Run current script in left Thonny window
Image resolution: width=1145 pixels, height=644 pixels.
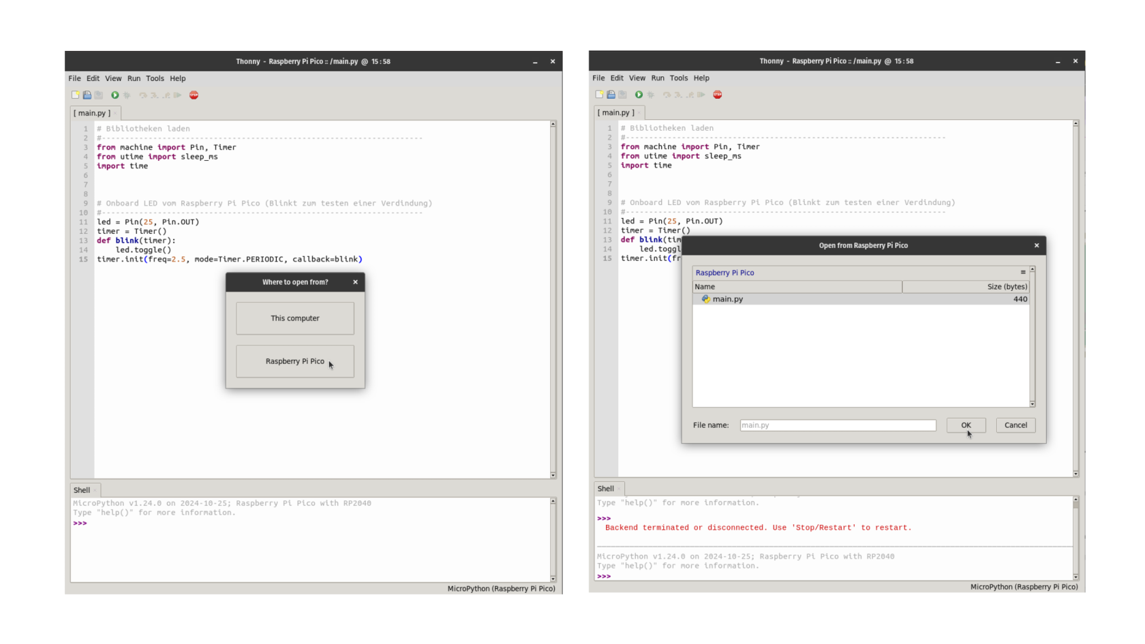pyautogui.click(x=115, y=95)
